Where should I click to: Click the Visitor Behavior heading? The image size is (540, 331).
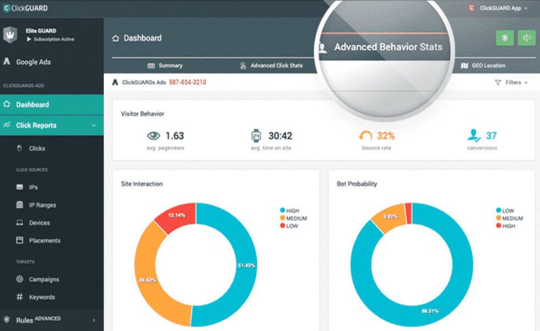click(x=142, y=113)
